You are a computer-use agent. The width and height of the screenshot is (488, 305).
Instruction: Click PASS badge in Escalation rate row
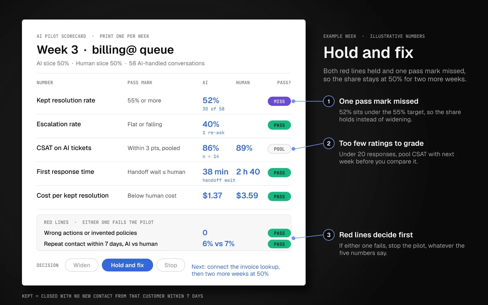(x=279, y=125)
